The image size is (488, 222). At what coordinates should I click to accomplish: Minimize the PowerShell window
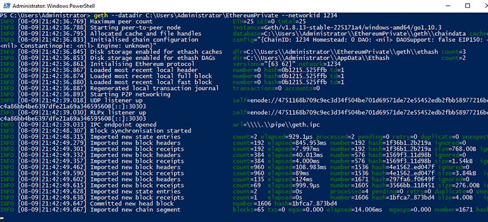[x=448, y=5]
